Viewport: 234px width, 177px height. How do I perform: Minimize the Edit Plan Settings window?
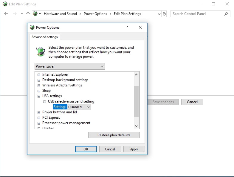pyautogui.click(x=200, y=4)
